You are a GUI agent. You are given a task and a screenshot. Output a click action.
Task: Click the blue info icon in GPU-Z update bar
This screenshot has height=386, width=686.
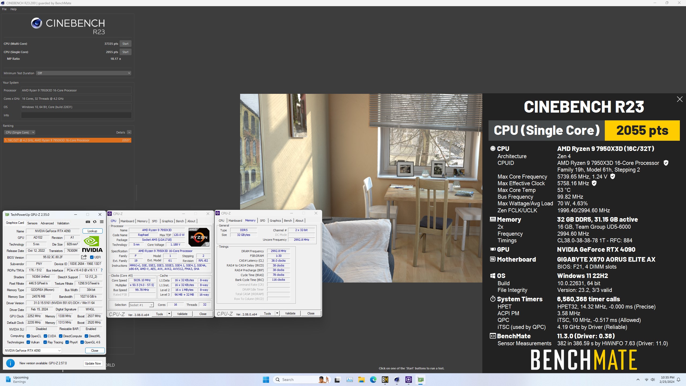10,363
